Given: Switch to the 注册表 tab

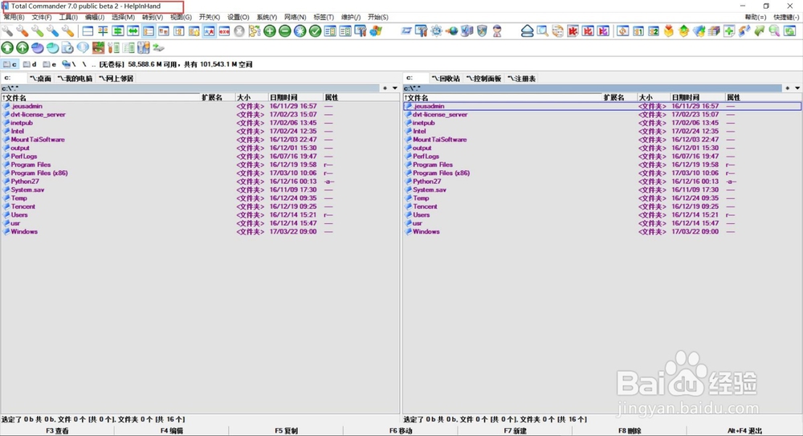Looking at the screenshot, I should [x=521, y=79].
